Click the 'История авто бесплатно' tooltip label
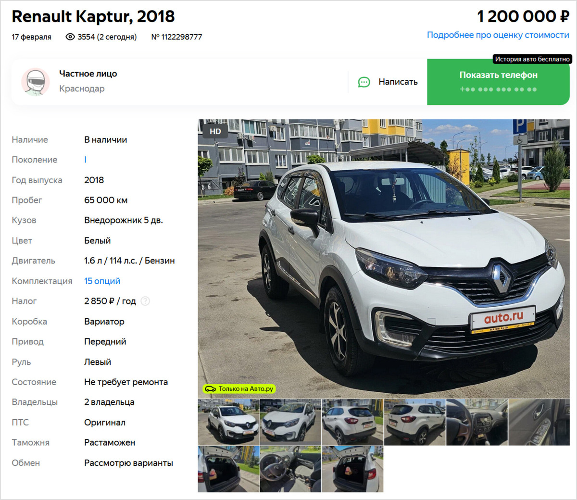This screenshot has width=577, height=500. click(x=532, y=59)
